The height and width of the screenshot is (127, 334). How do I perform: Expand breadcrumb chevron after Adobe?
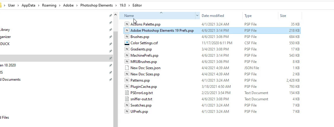tap(77, 5)
